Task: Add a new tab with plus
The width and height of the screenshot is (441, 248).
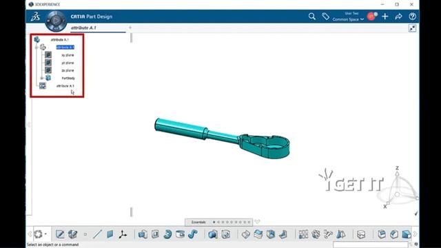Action: [130, 28]
